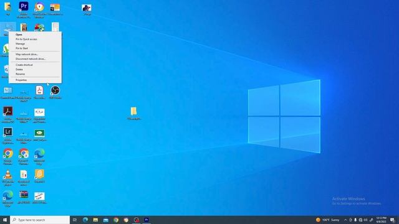399x224 pixels.
Task: Launch Microsoft Edge from the taskbar
Action: pyautogui.click(x=85, y=220)
